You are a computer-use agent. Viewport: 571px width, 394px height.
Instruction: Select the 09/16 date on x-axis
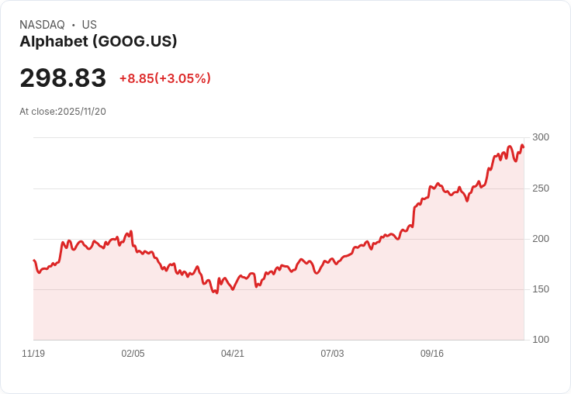(432, 354)
